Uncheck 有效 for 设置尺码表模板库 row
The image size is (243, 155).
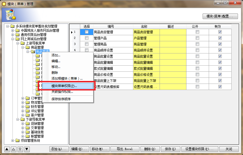(x=220, y=87)
